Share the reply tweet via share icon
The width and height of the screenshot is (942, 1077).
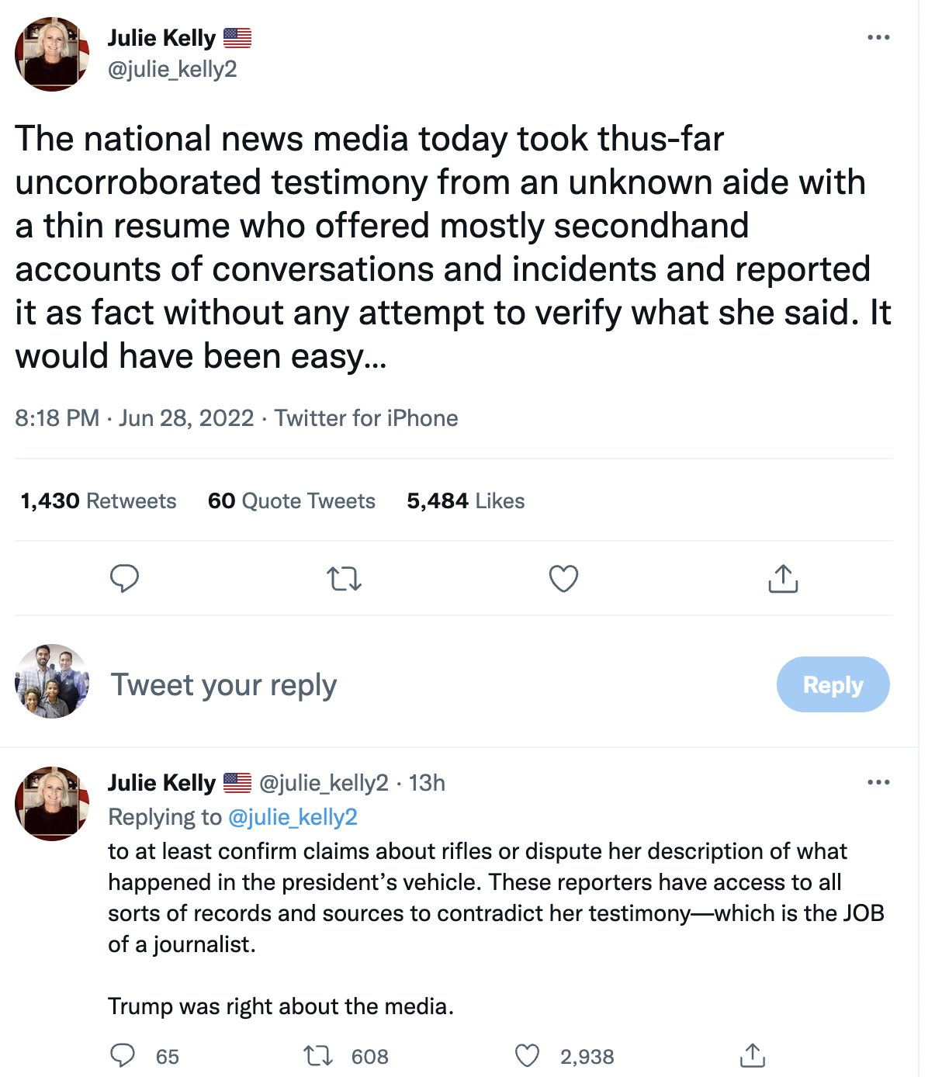pos(752,1055)
